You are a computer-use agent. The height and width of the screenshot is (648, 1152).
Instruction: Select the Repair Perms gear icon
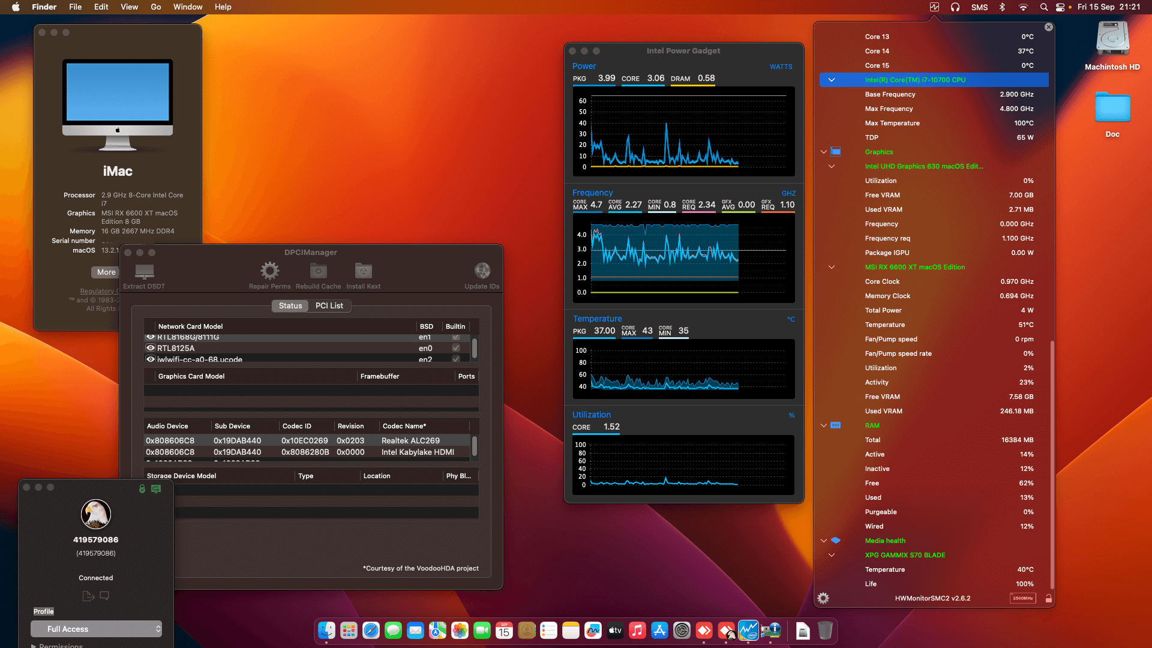(x=269, y=271)
